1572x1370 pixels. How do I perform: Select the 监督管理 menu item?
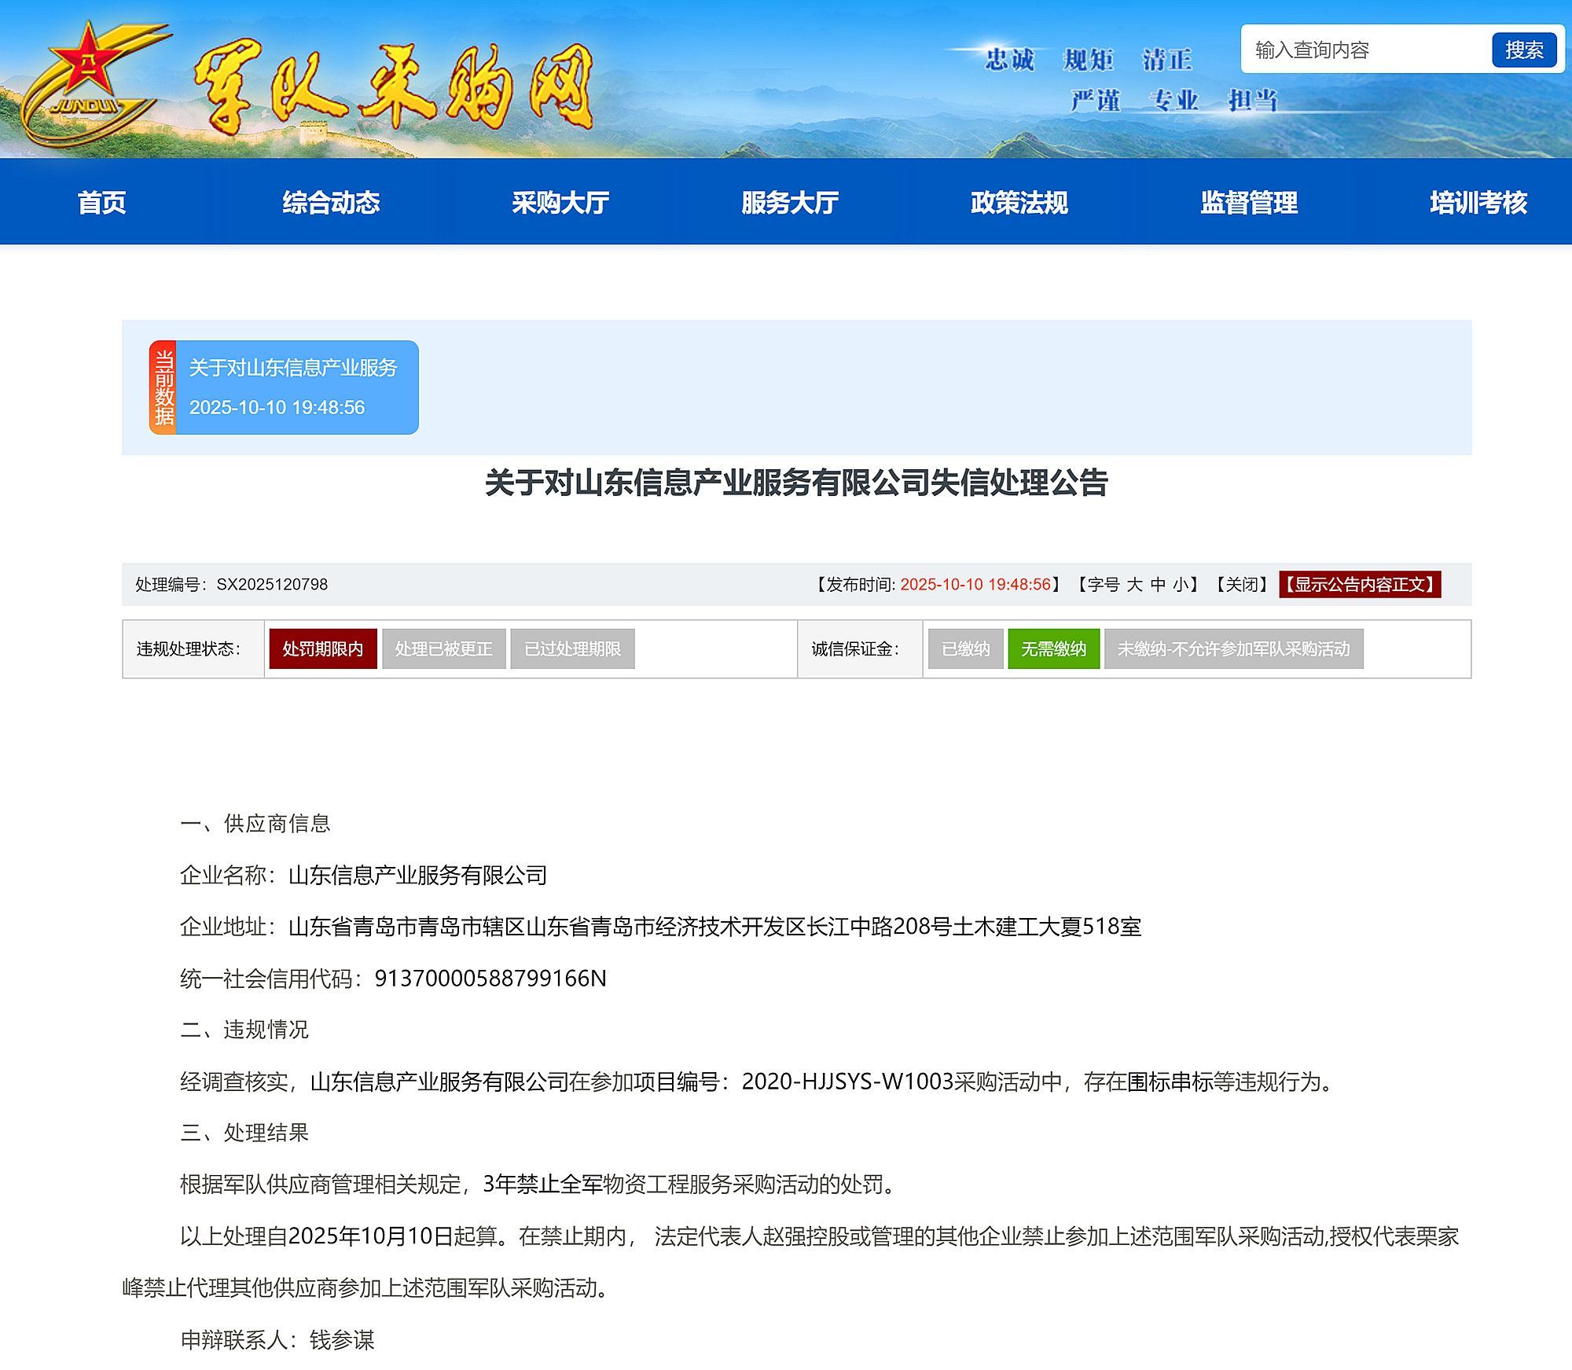click(1249, 203)
